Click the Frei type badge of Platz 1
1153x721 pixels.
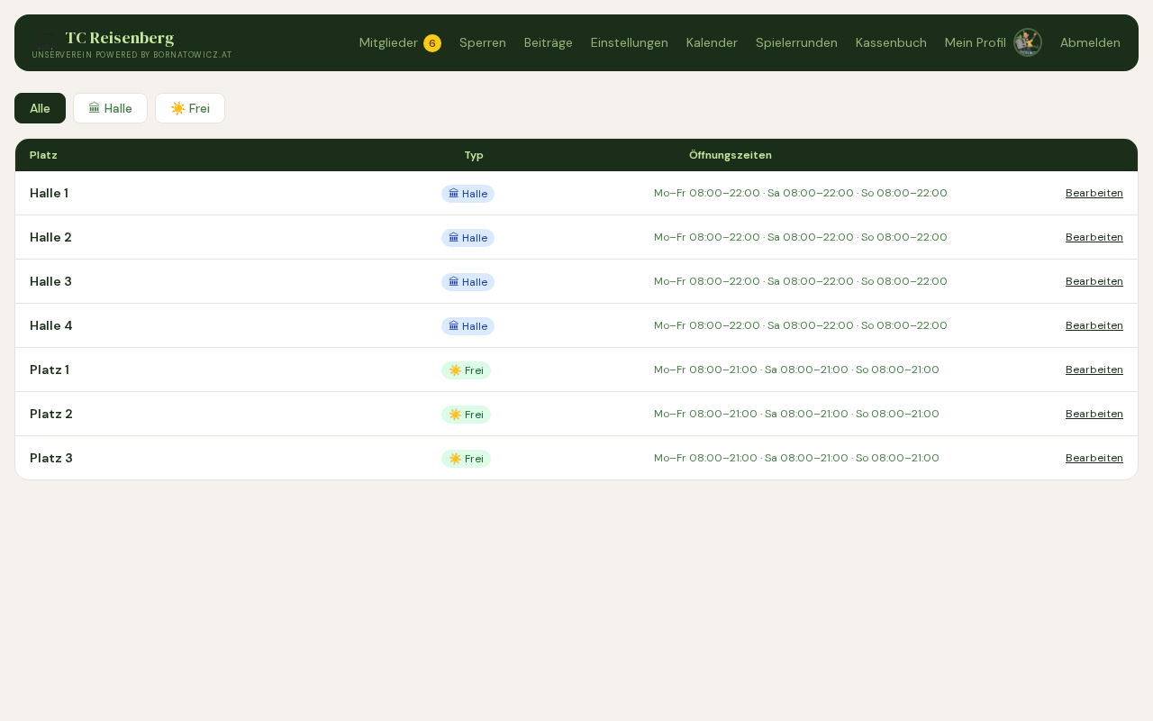(x=466, y=370)
